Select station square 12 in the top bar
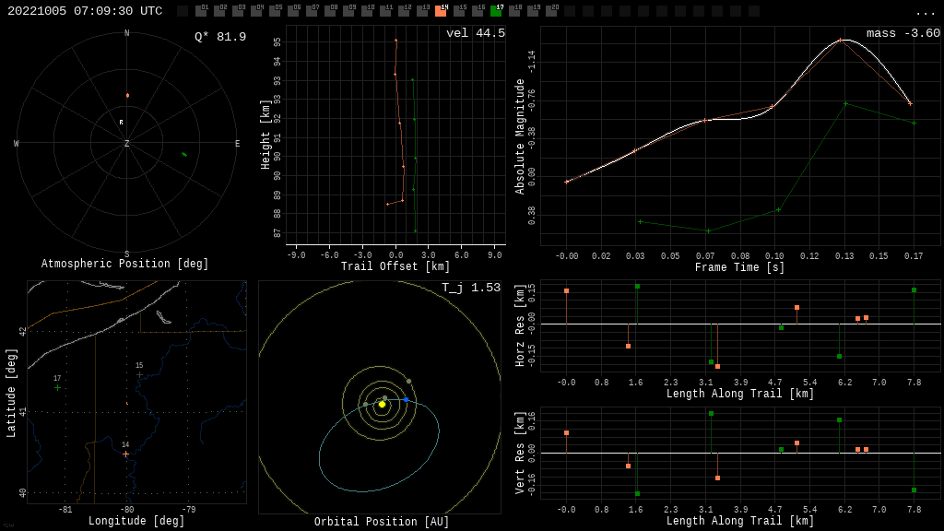This screenshot has height=531, width=944. (404, 11)
